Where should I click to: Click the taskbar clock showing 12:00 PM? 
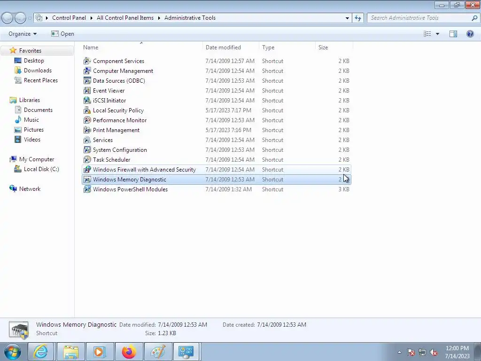click(x=457, y=352)
